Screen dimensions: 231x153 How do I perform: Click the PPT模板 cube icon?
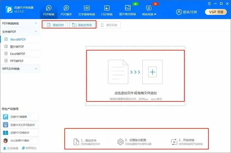(6, 141)
